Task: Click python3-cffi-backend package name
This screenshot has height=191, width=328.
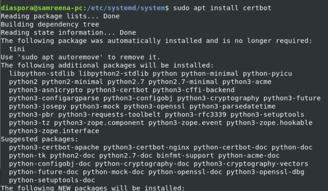Action: pos(194,90)
